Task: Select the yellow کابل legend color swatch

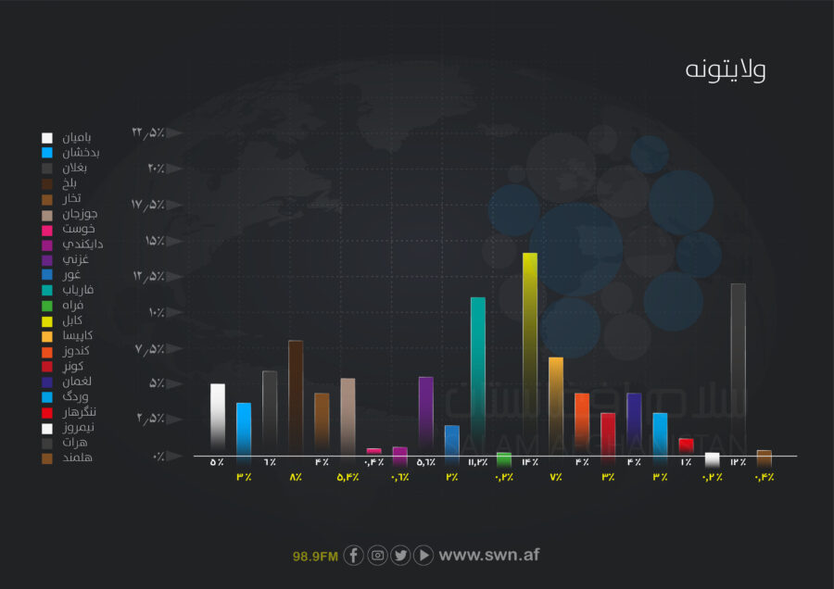Action: [x=47, y=320]
